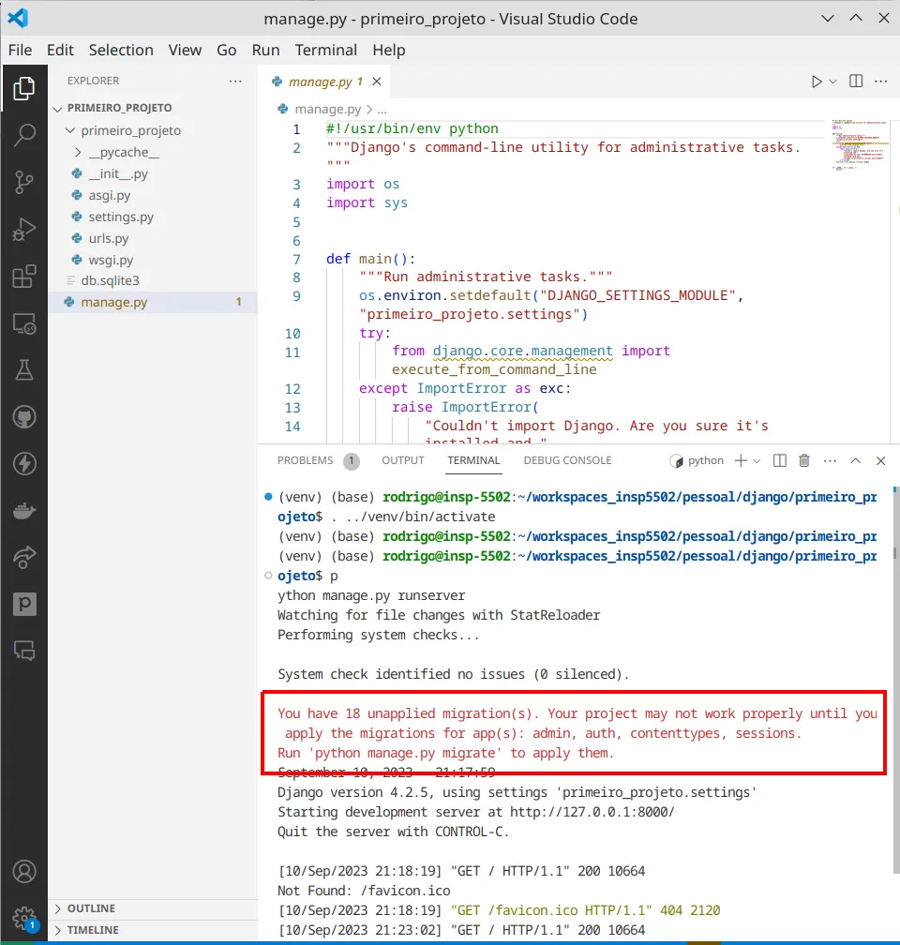
Task: Switch to the PROBLEMS tab
Action: point(305,460)
